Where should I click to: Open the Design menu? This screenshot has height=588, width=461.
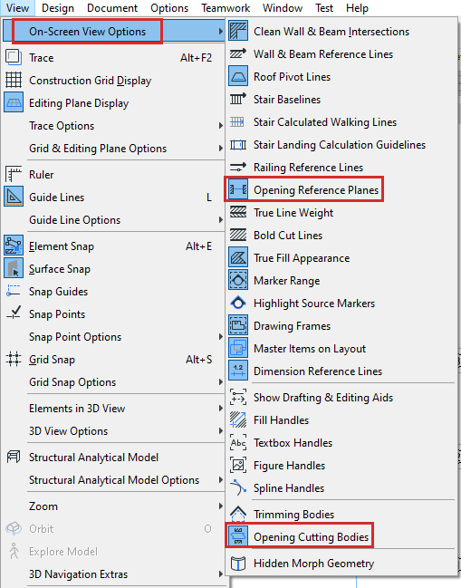(x=58, y=8)
